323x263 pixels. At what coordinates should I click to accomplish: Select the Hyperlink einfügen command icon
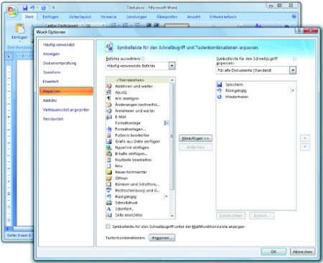(109, 148)
